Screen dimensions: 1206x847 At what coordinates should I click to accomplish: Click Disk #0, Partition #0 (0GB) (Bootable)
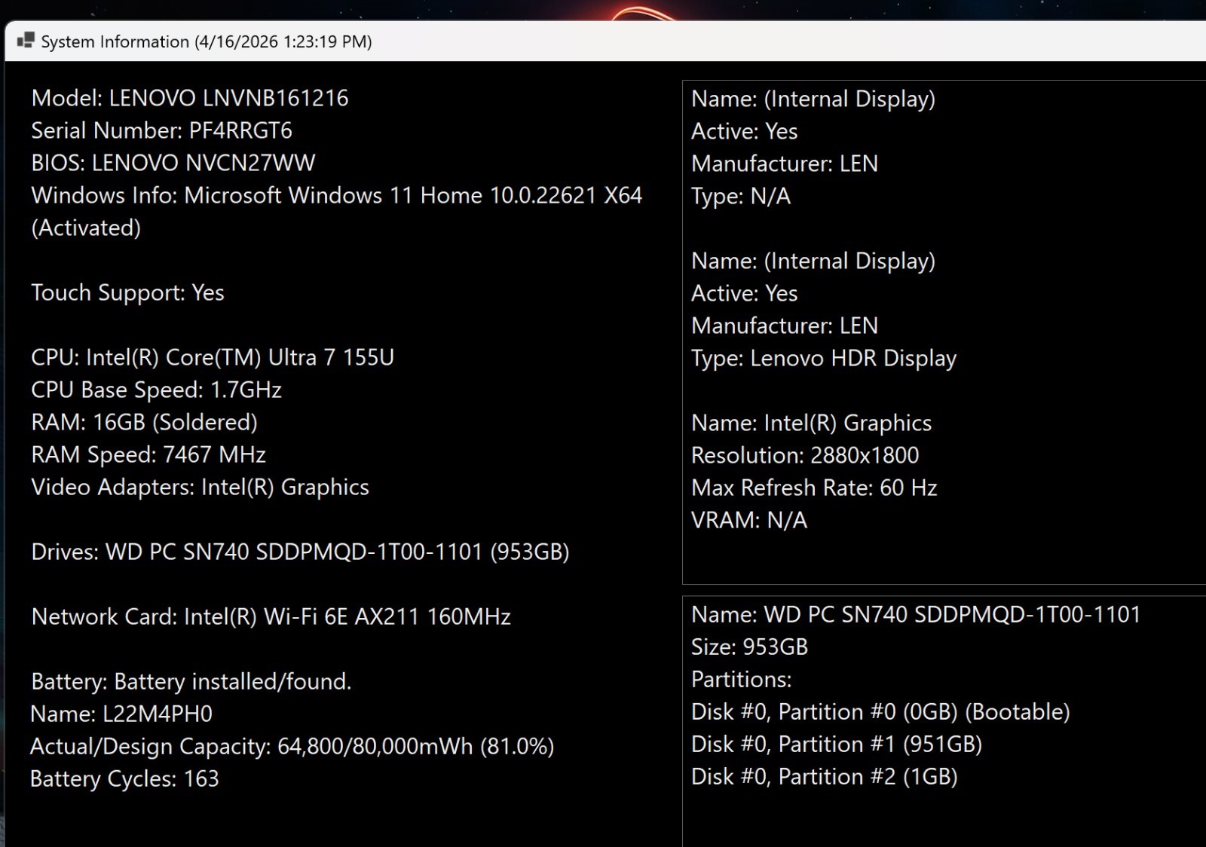point(880,711)
